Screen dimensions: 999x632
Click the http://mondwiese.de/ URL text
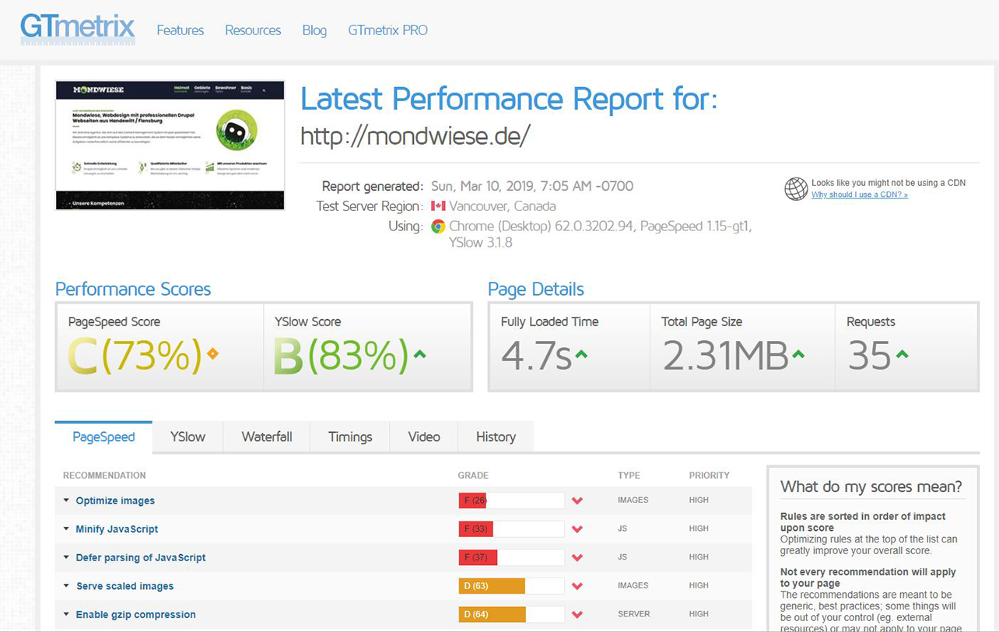[415, 136]
